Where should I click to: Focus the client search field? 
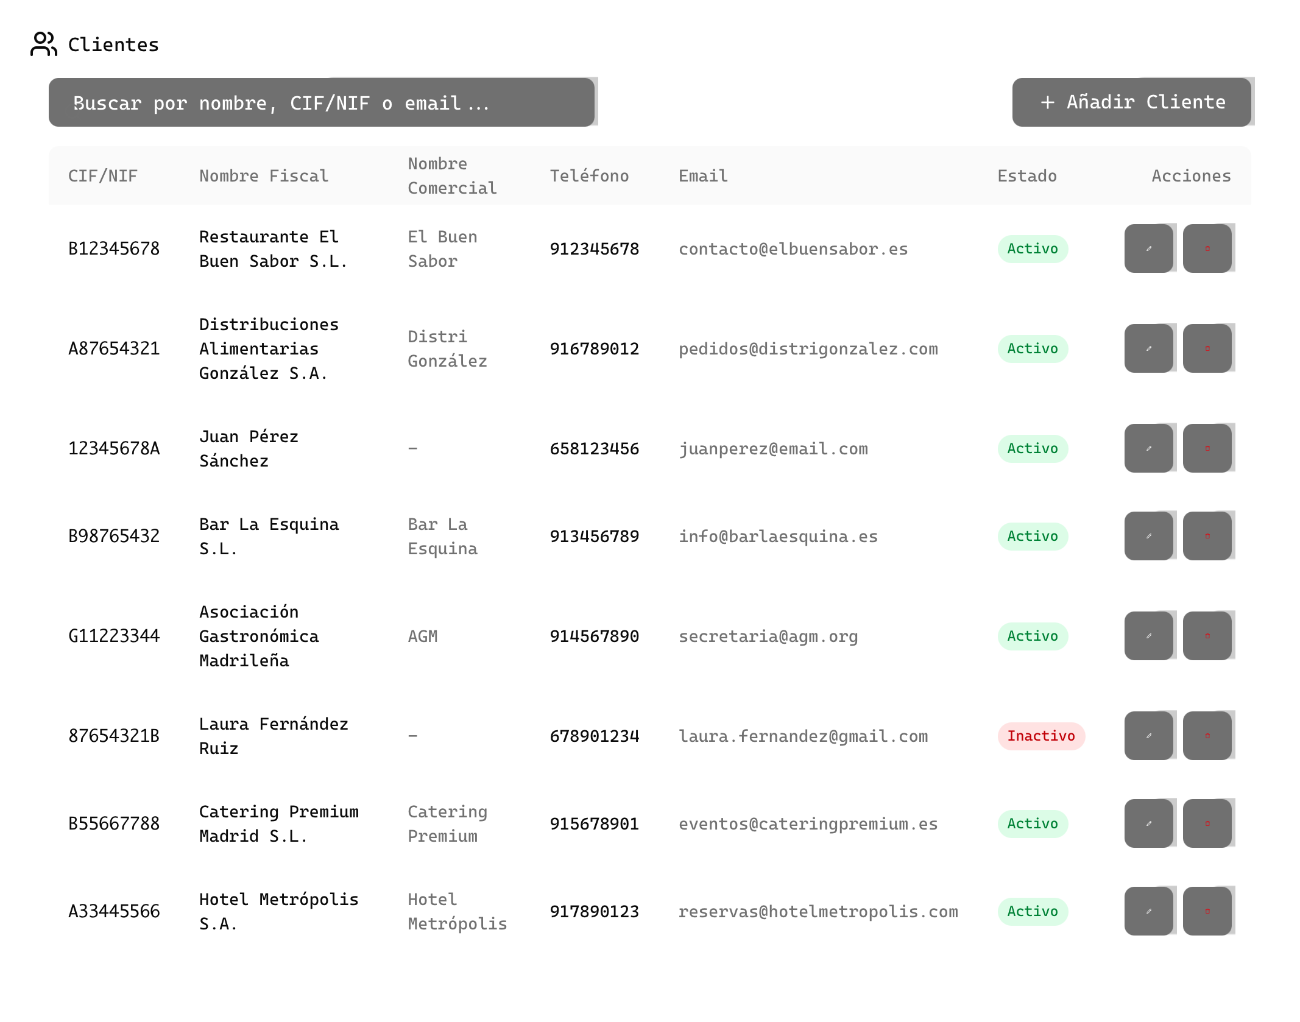tap(321, 102)
